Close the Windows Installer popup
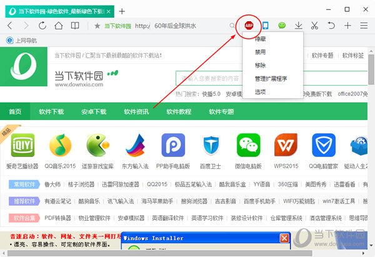 coord(284,238)
